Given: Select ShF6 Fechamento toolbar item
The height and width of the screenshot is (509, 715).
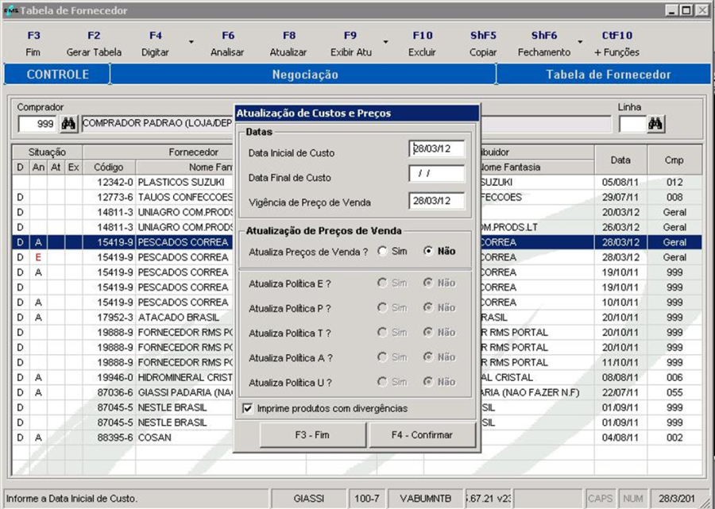Looking at the screenshot, I should pyautogui.click(x=544, y=44).
